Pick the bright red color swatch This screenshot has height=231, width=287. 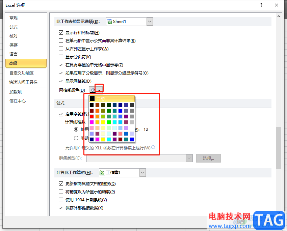(x=92, y=116)
